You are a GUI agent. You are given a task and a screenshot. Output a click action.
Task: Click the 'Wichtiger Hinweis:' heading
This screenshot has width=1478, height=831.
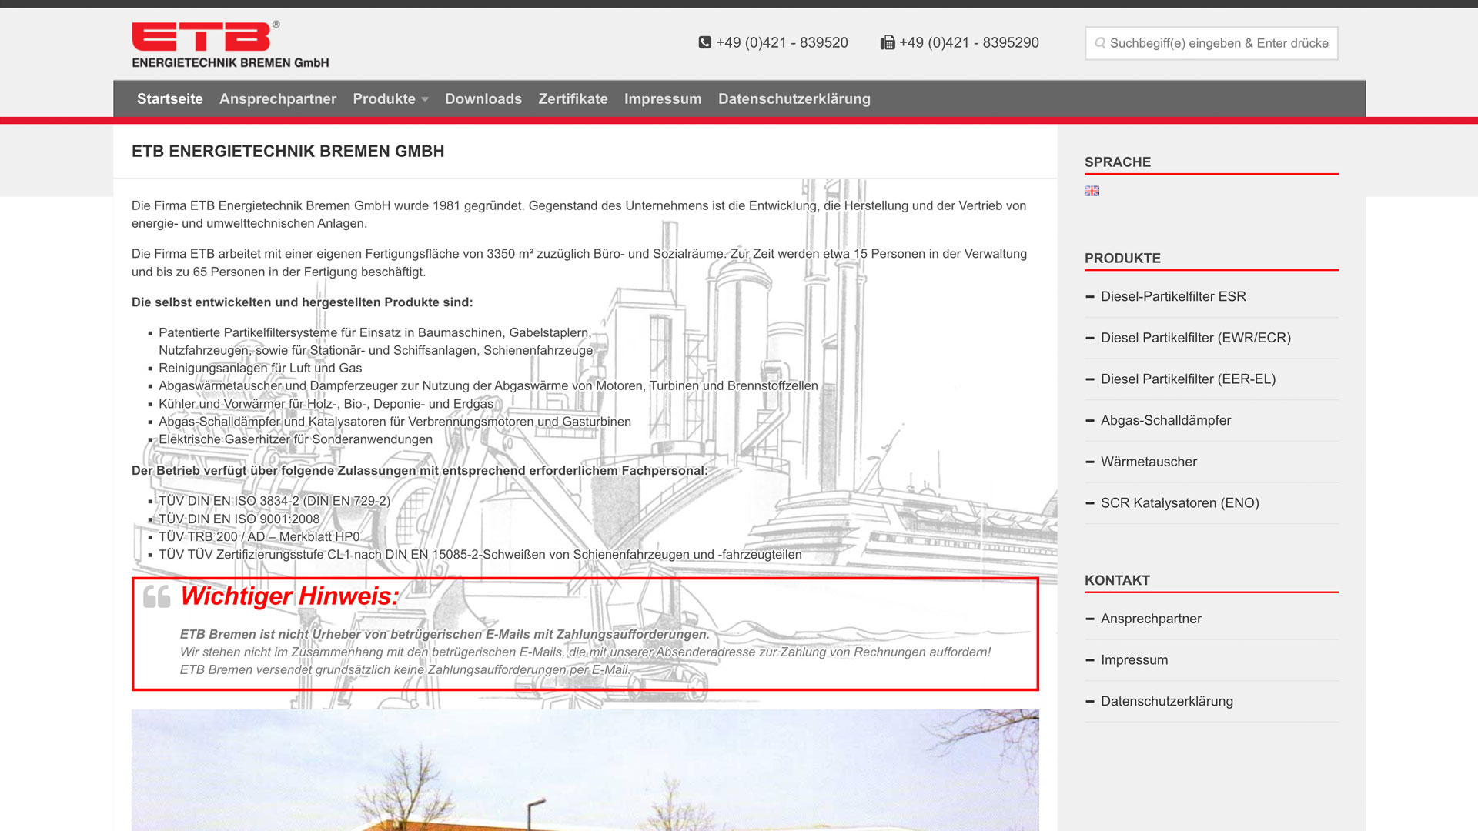pos(290,596)
